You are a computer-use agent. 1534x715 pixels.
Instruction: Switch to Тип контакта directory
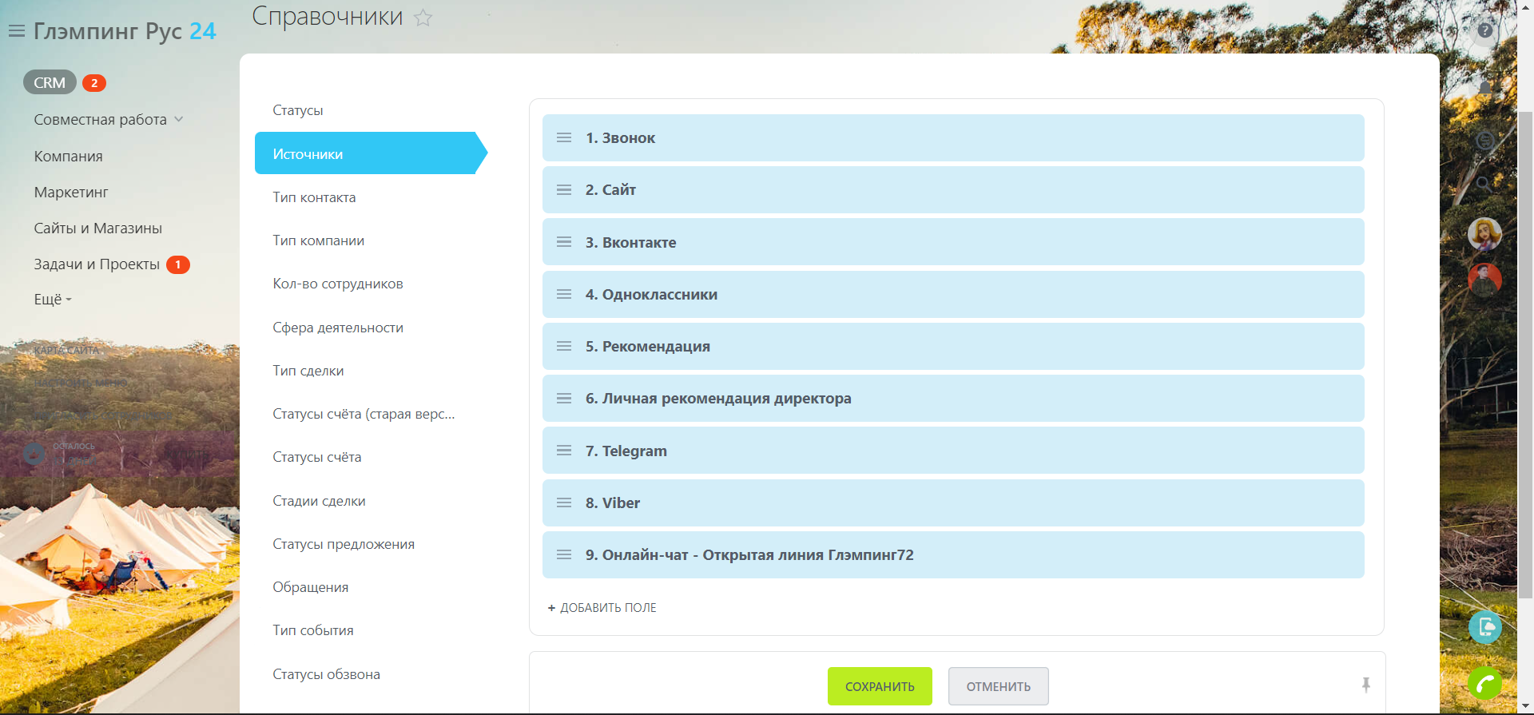pos(314,197)
